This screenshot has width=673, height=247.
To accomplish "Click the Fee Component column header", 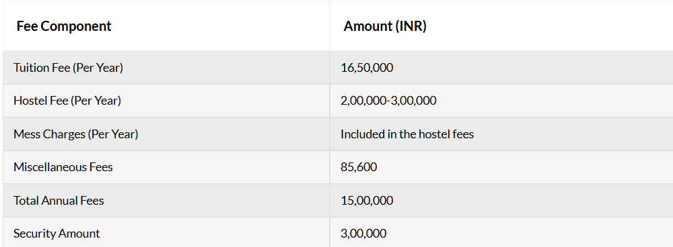I will 63,26.
